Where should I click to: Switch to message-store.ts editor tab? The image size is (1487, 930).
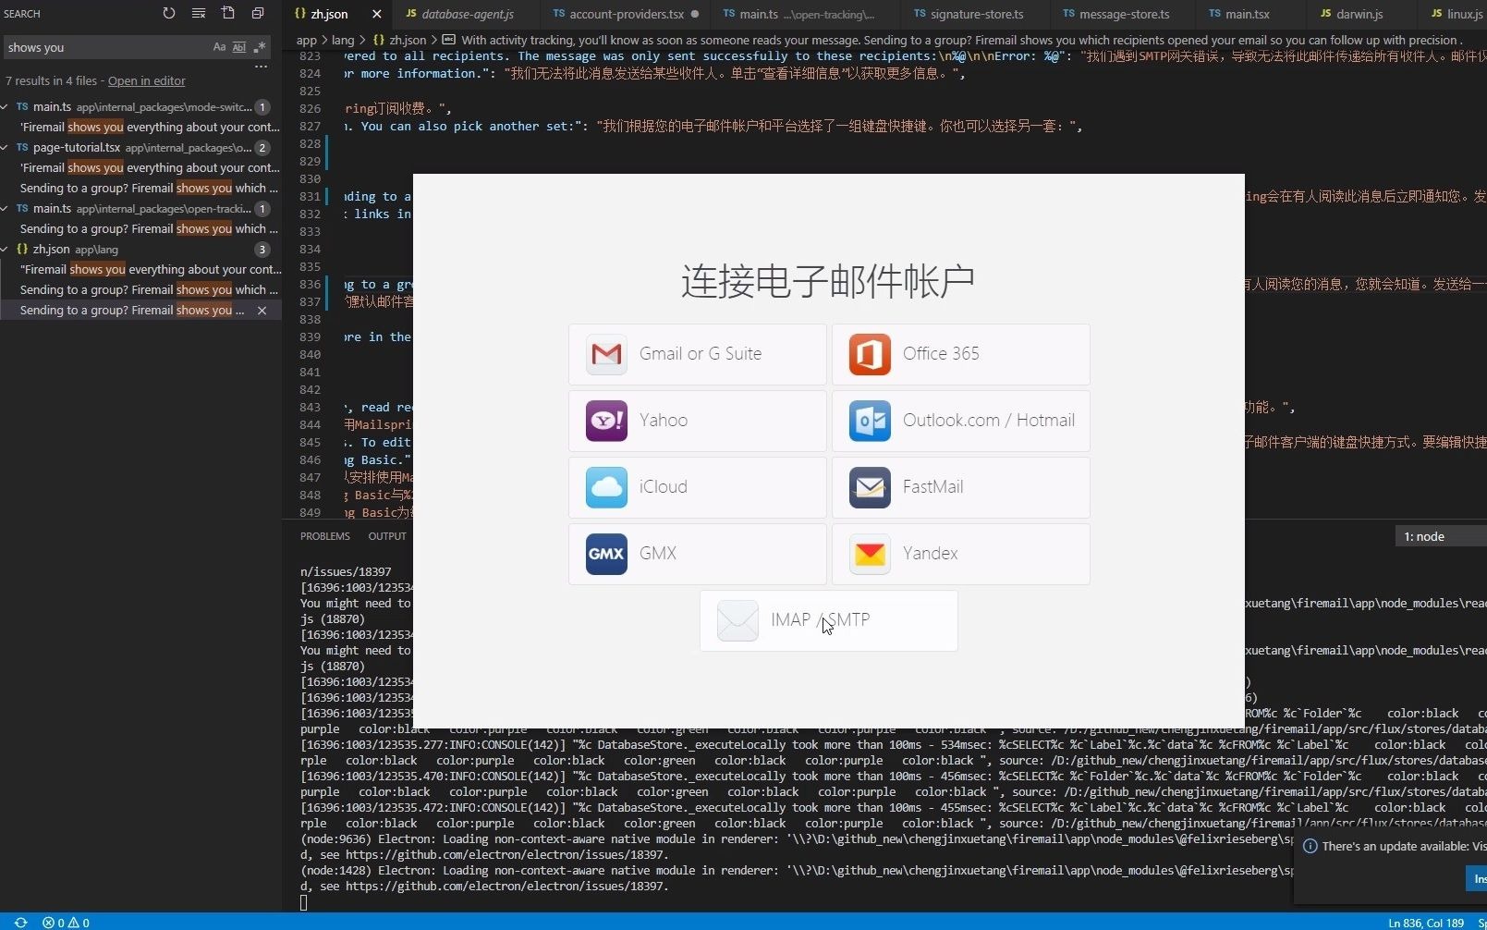[1124, 14]
